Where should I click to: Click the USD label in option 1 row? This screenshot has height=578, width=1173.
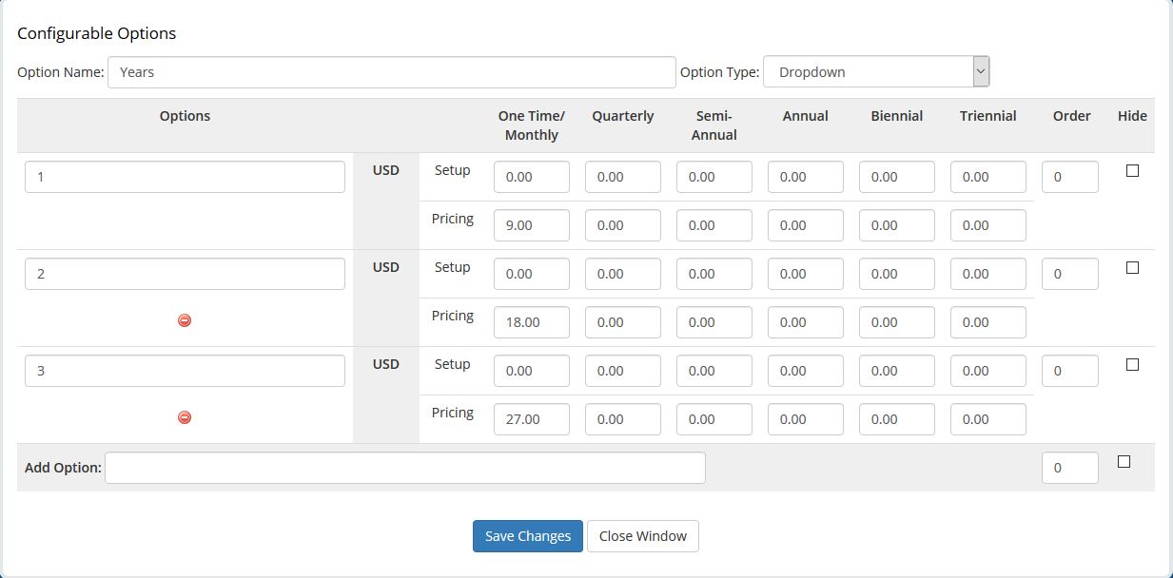(386, 170)
